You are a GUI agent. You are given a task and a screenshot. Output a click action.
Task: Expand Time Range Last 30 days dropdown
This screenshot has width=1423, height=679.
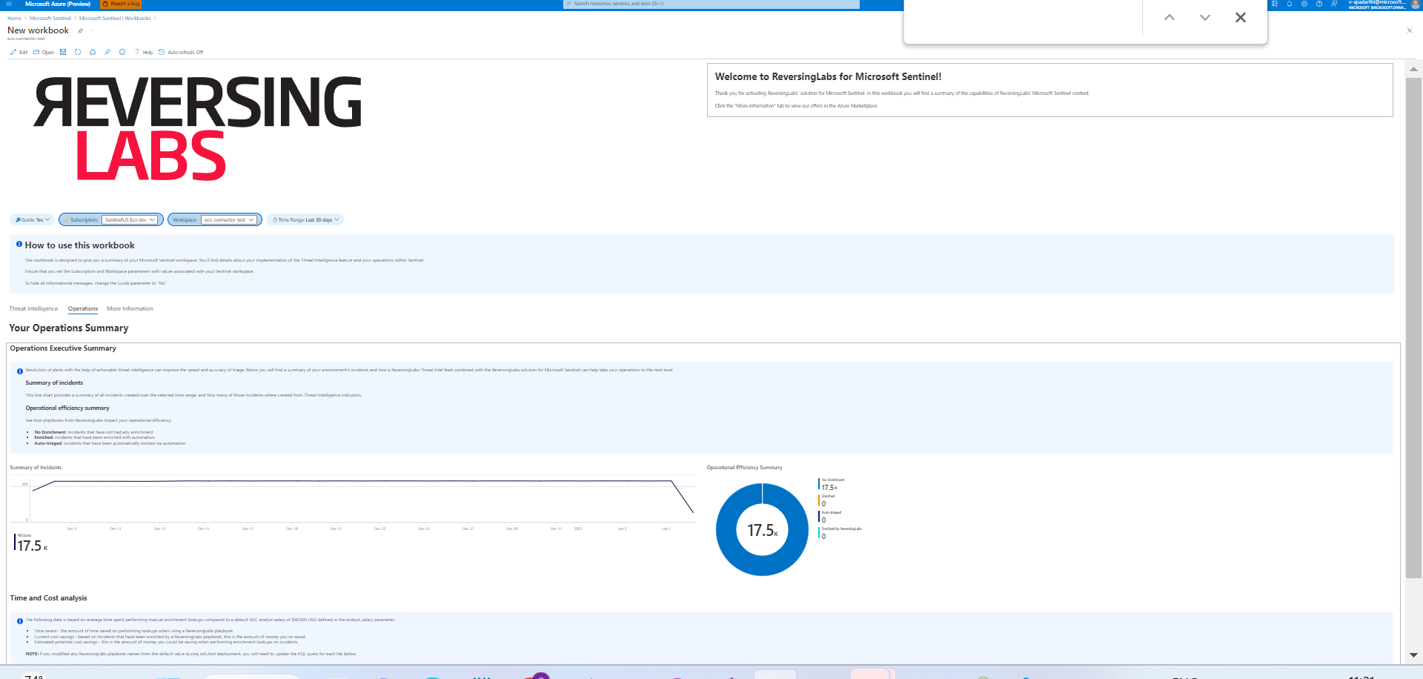pos(305,219)
